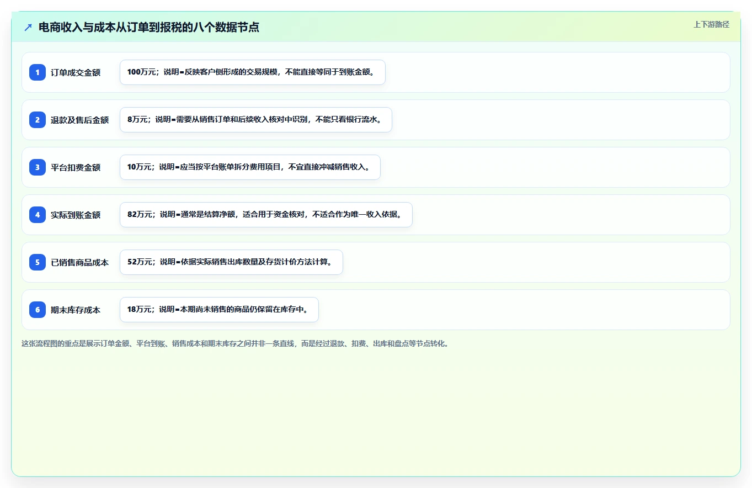Image resolution: width=752 pixels, height=488 pixels.
Task: Select the 已销售商品成本 label
Action: point(79,262)
